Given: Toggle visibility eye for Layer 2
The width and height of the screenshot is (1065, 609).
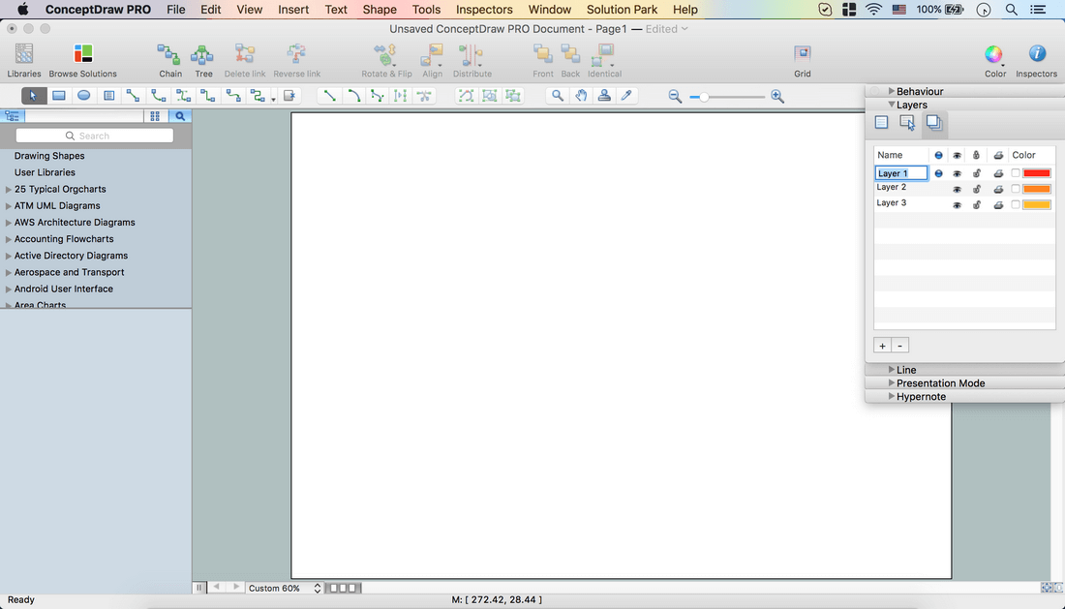Looking at the screenshot, I should click(957, 189).
